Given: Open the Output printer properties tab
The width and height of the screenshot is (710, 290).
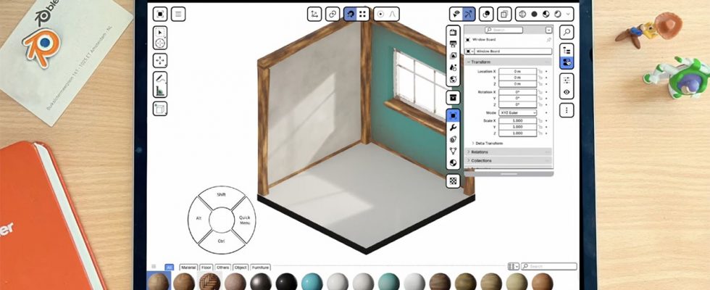Looking at the screenshot, I should coord(453,44).
